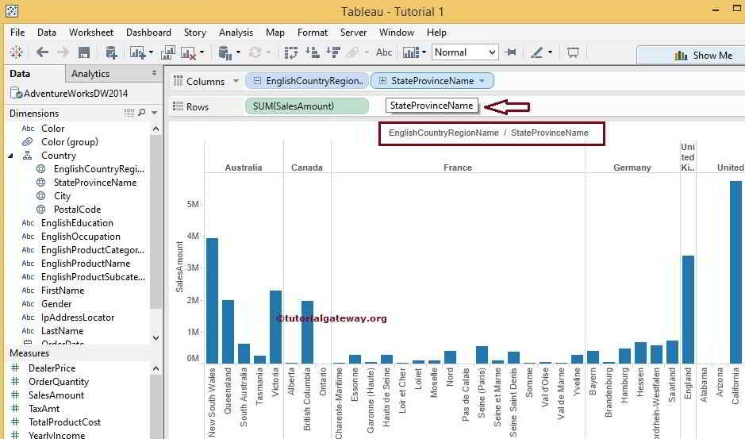
Task: Click the Dimensions pane vertical scrollbar
Action: (156, 222)
